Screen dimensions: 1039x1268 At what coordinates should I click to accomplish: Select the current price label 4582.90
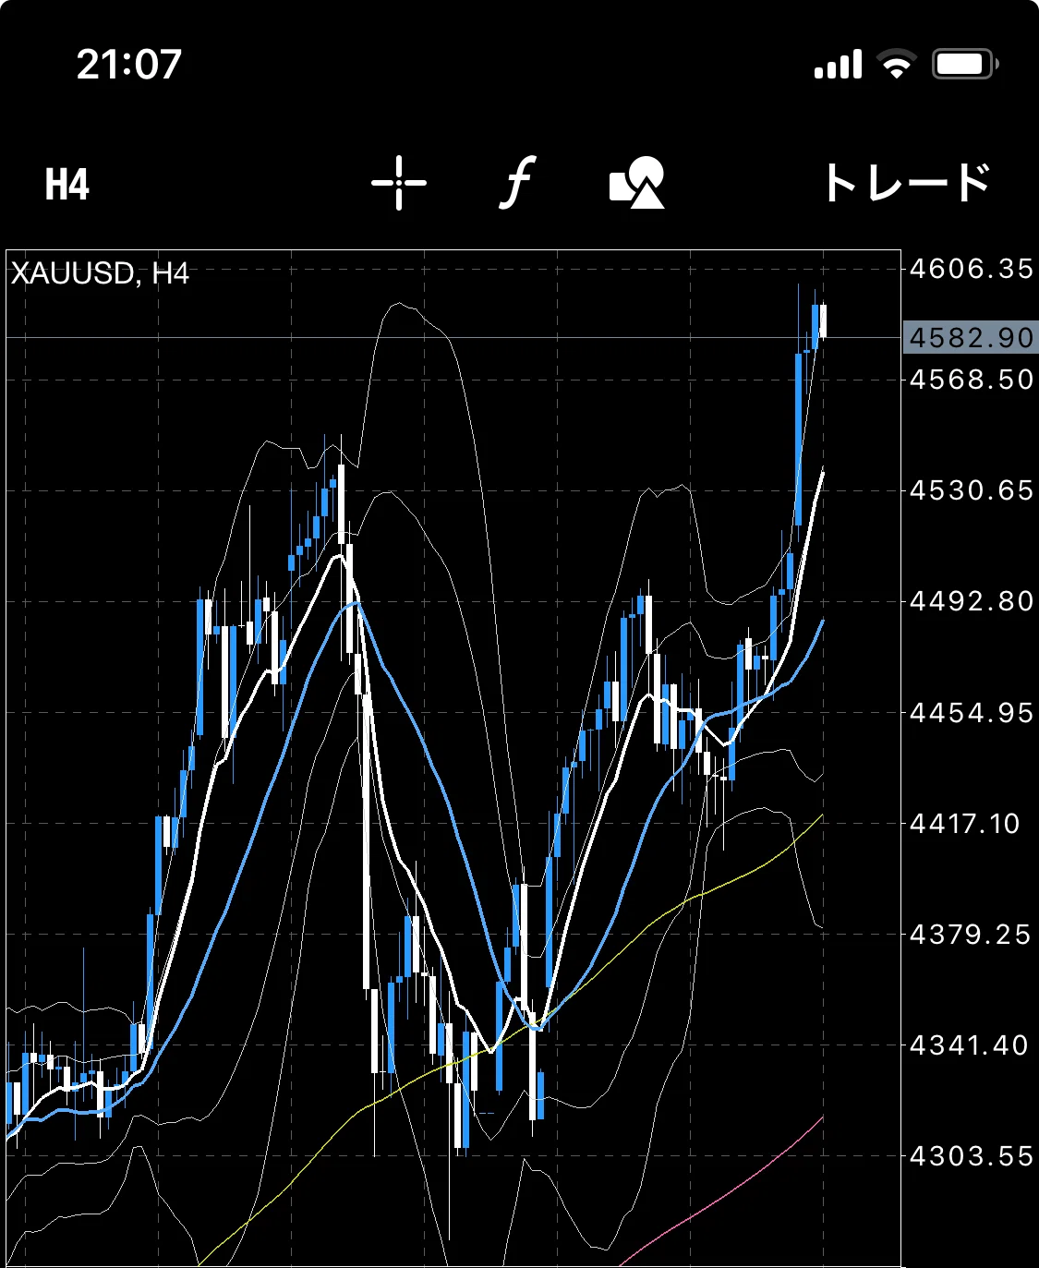971,337
